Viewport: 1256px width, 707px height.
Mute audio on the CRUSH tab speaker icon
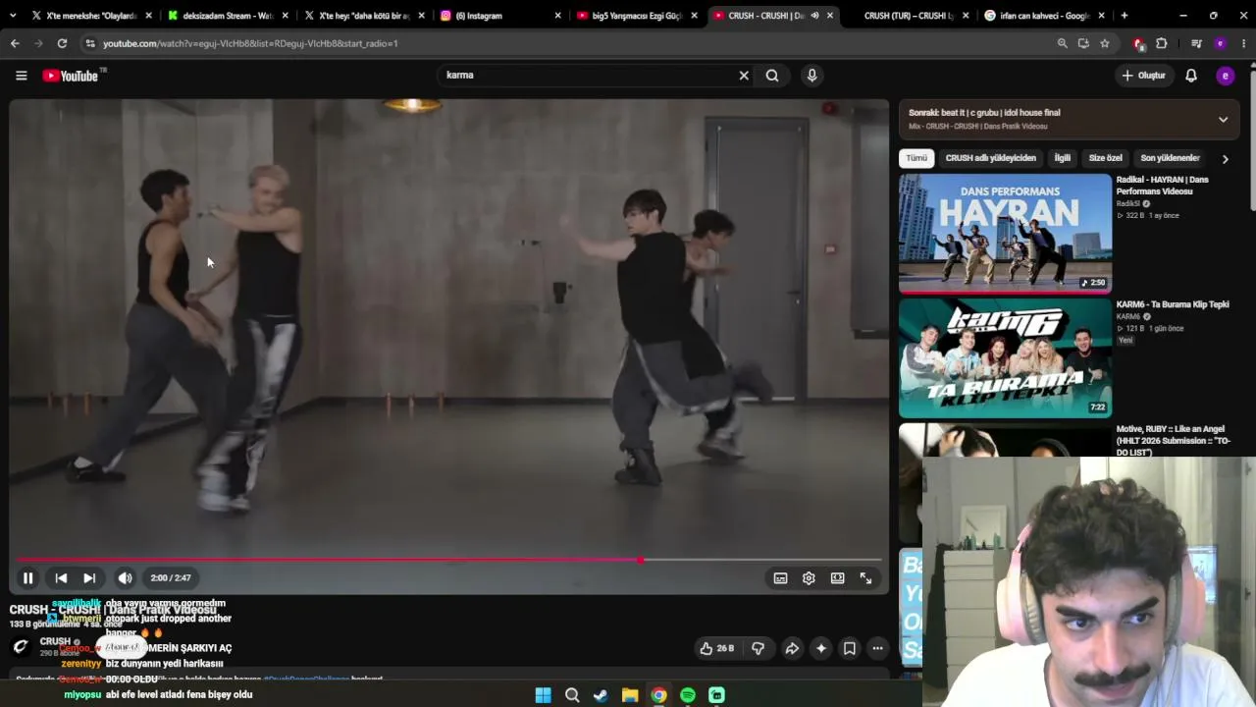coord(814,16)
